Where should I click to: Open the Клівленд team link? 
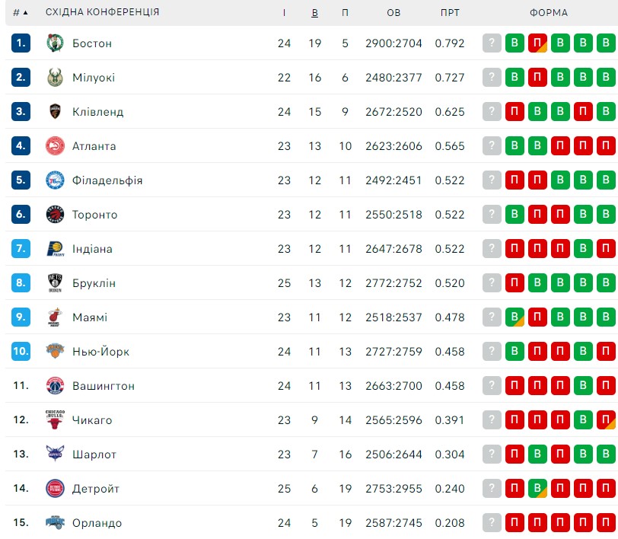(x=97, y=112)
